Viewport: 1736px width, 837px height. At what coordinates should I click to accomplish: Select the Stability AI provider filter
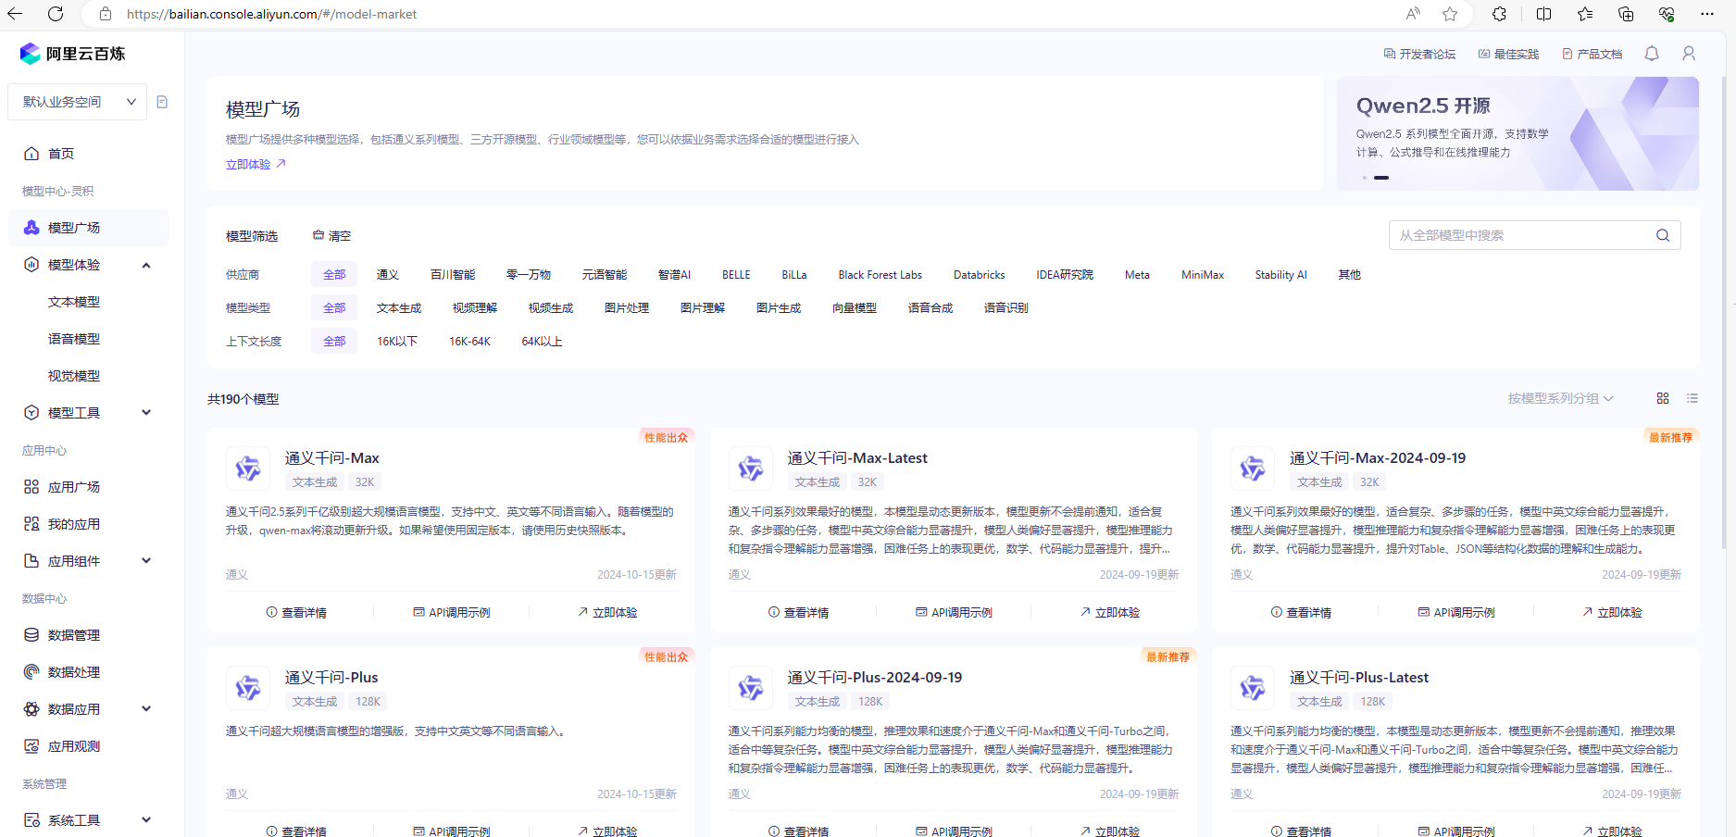pyautogui.click(x=1280, y=275)
